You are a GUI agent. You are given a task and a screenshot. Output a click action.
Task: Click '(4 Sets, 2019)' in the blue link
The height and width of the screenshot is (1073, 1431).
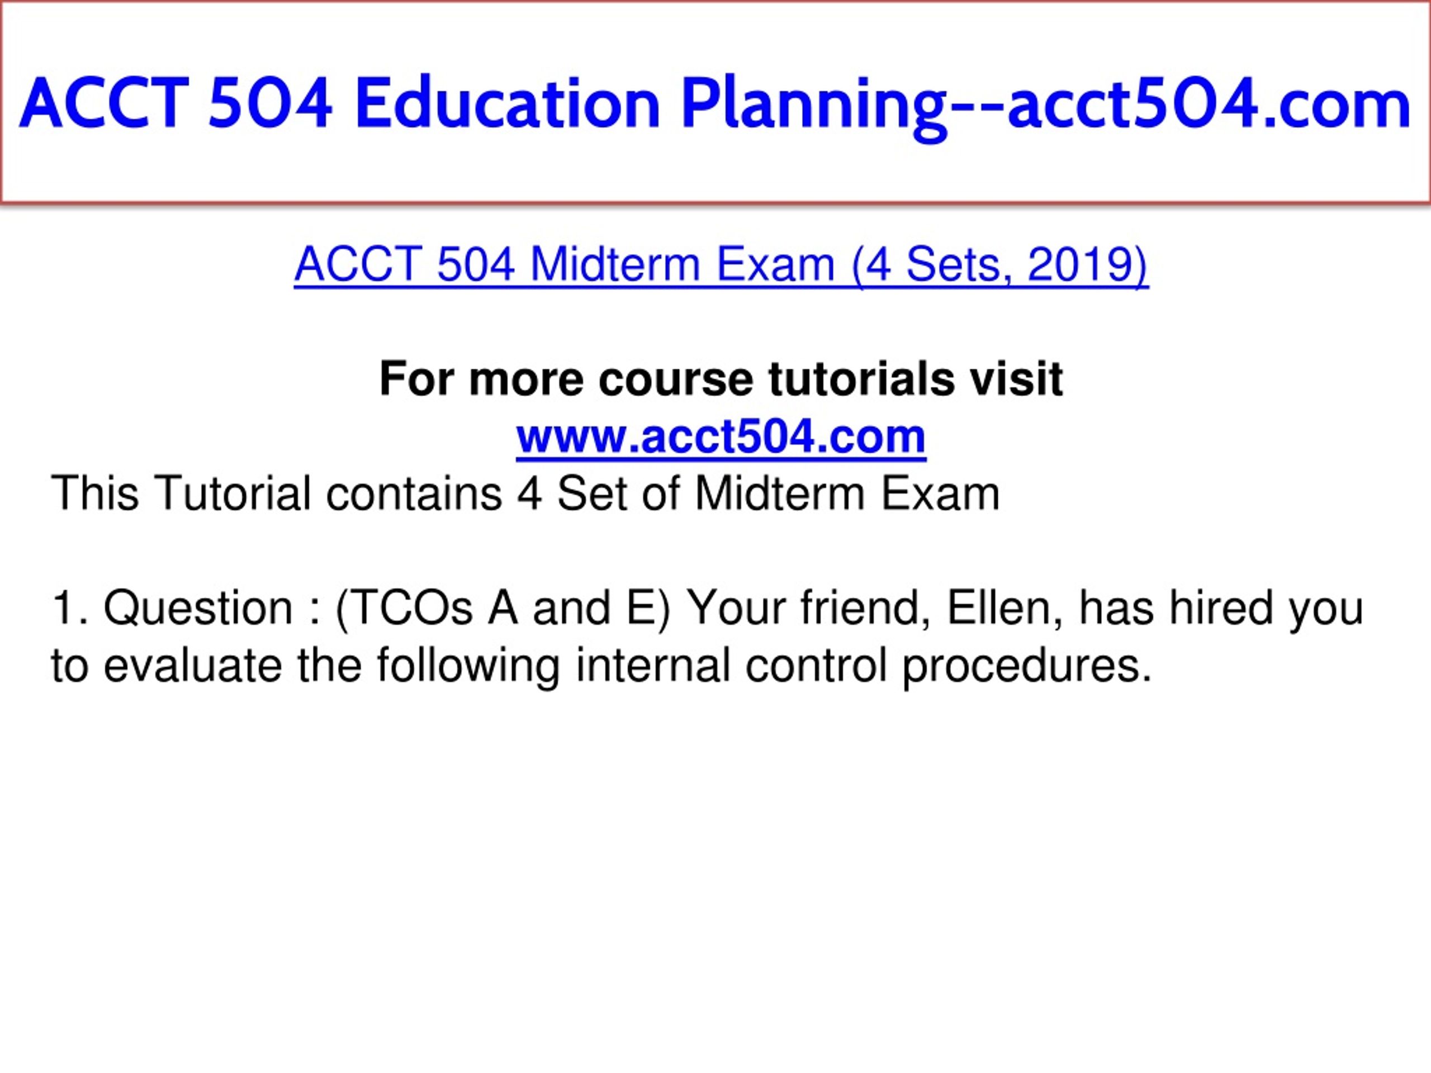pyautogui.click(x=1000, y=264)
